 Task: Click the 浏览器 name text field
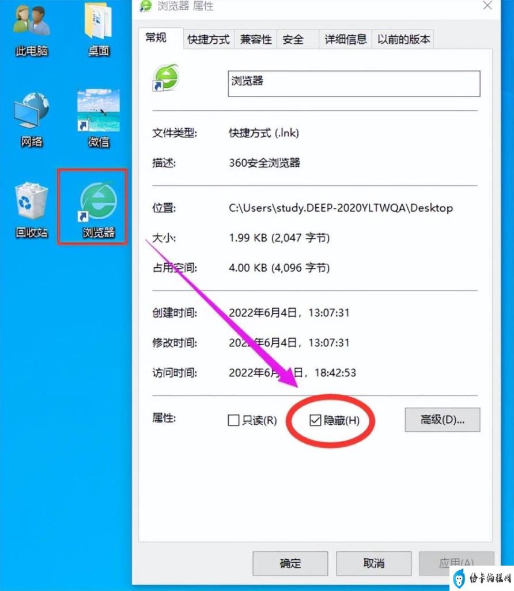point(354,83)
